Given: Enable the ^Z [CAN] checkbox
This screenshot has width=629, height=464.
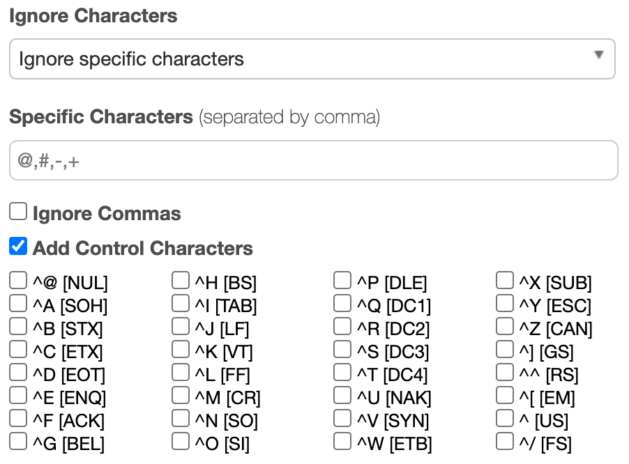Looking at the screenshot, I should click(505, 327).
